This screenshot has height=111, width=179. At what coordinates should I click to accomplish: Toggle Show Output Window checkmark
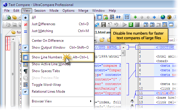[x=58, y=47]
